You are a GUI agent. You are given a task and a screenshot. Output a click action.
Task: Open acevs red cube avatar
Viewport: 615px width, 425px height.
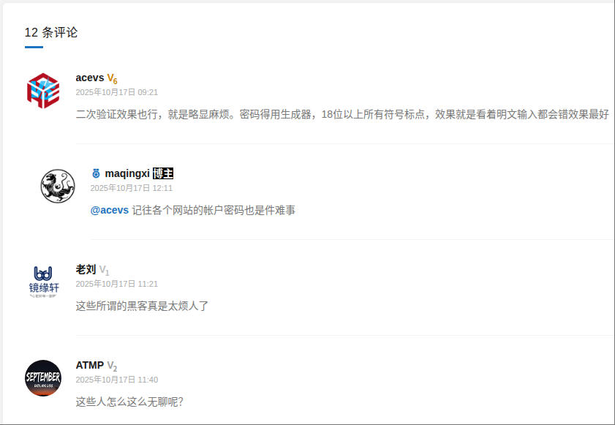(43, 91)
